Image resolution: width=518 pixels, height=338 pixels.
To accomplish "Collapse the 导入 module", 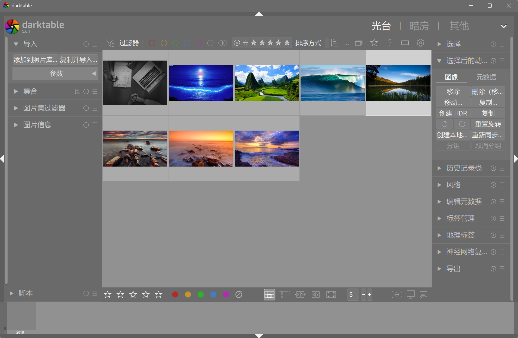I will coord(16,44).
